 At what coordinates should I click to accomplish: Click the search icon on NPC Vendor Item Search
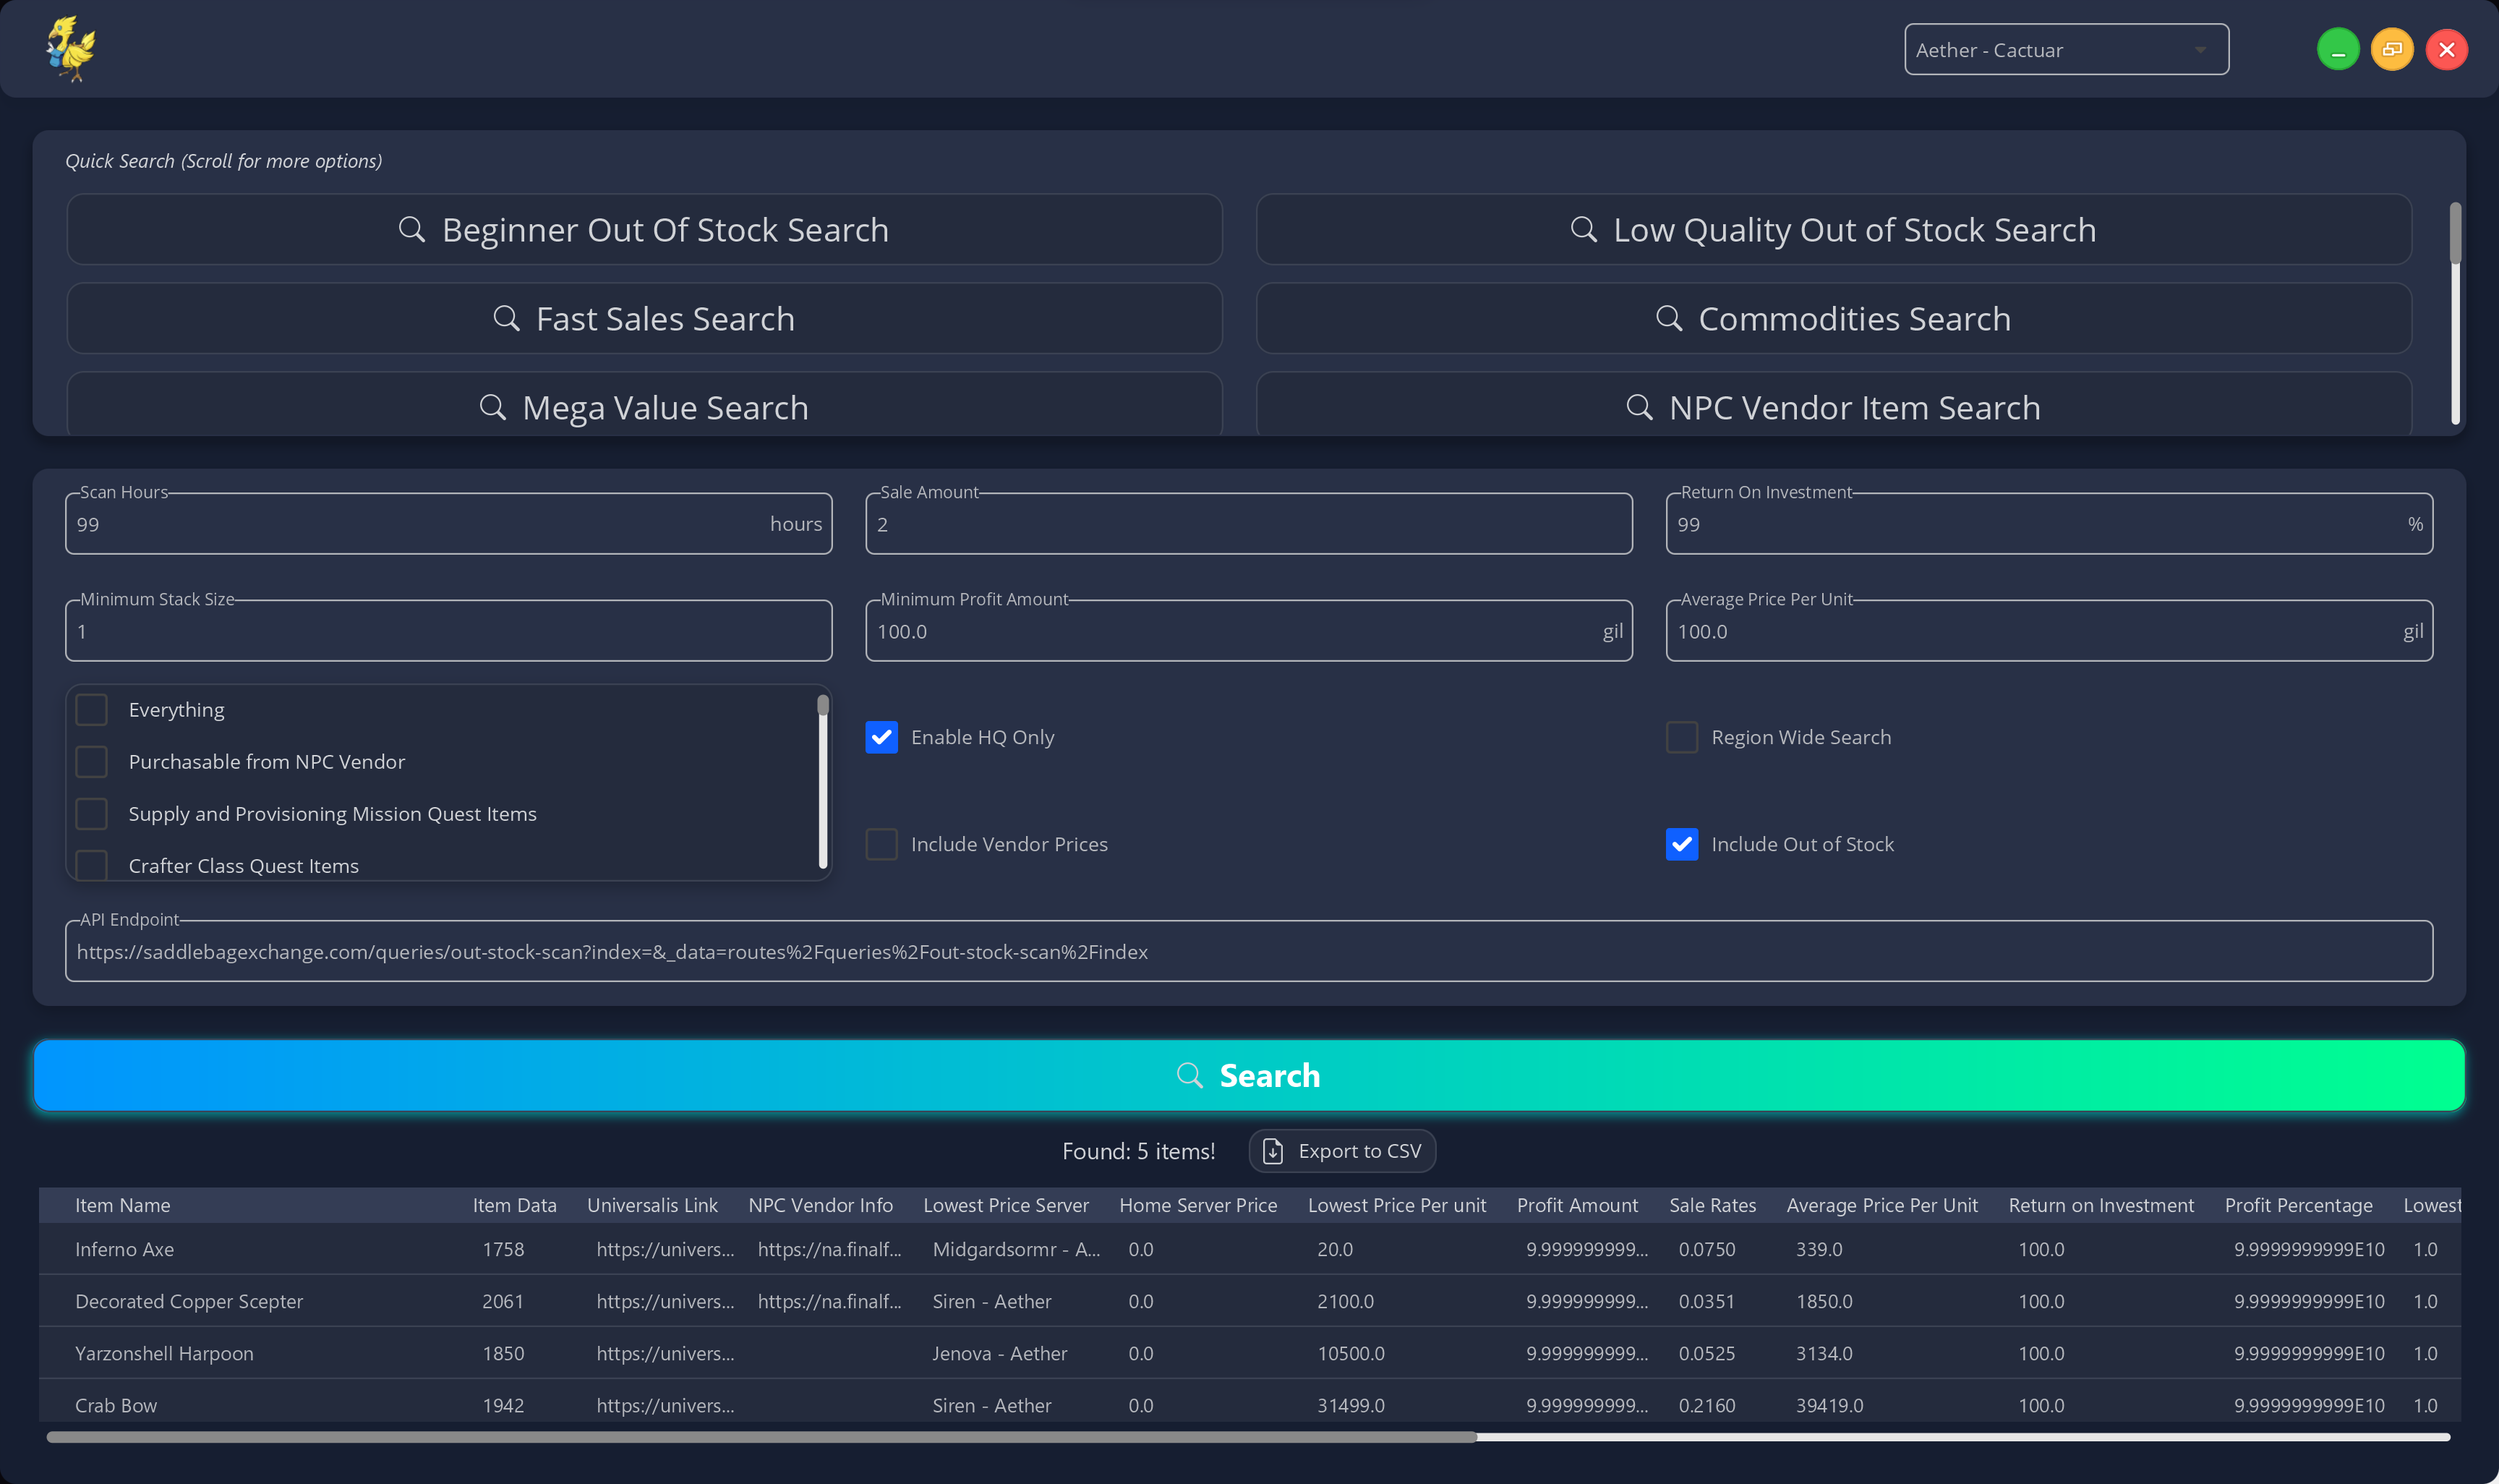(x=1641, y=407)
